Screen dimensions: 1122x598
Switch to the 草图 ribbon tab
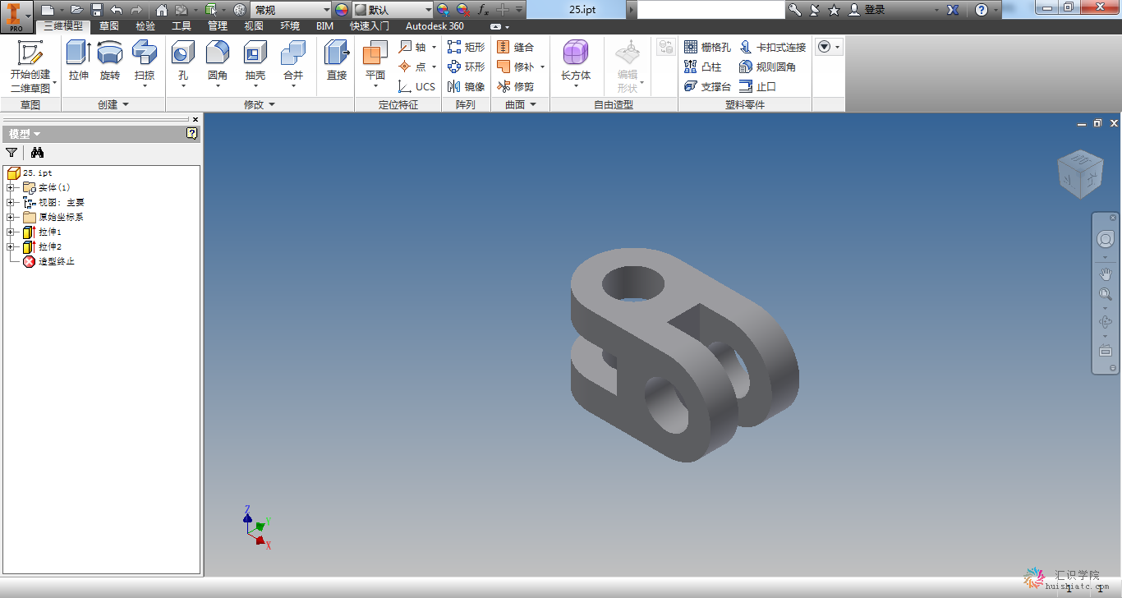109,26
